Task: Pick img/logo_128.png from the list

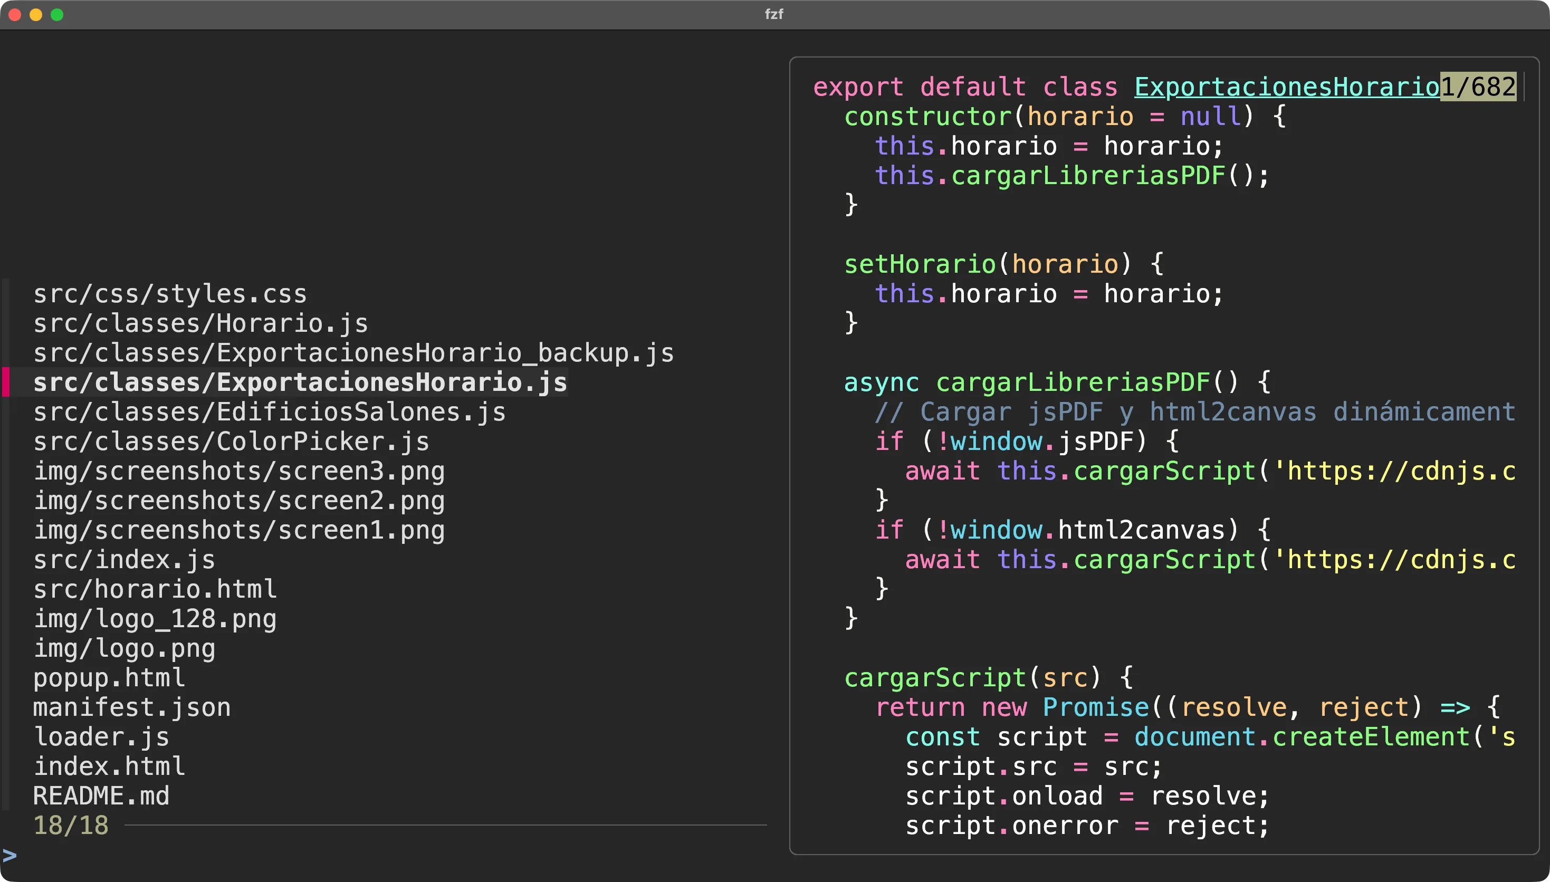Action: click(x=155, y=619)
